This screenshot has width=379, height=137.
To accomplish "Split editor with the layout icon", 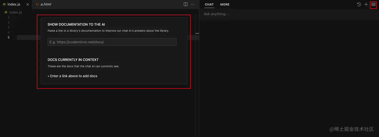I will [185, 4].
